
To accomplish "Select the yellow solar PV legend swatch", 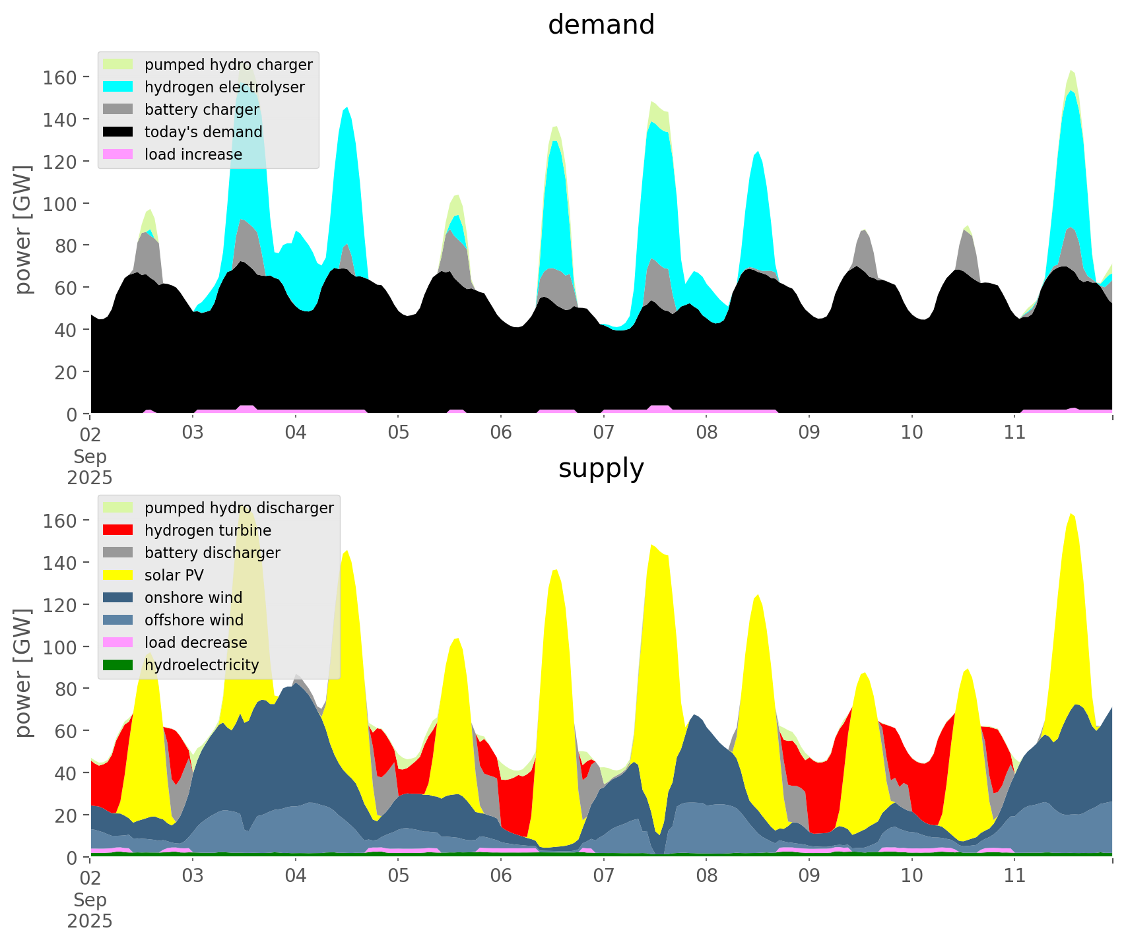I will coord(118,575).
